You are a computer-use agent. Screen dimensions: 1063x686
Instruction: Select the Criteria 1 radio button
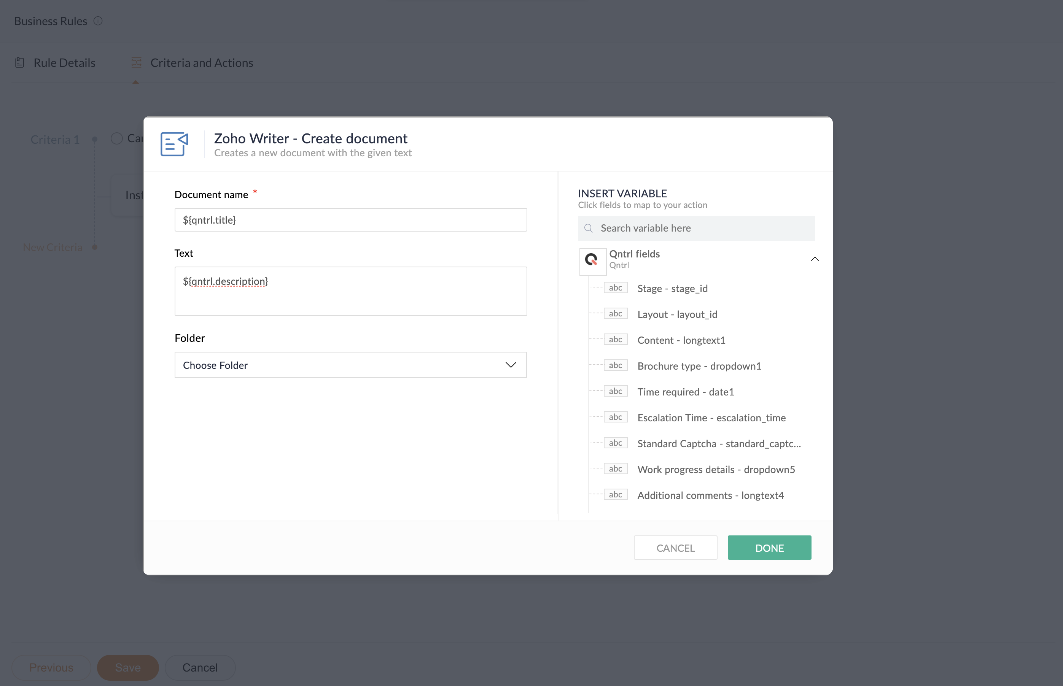click(x=117, y=138)
